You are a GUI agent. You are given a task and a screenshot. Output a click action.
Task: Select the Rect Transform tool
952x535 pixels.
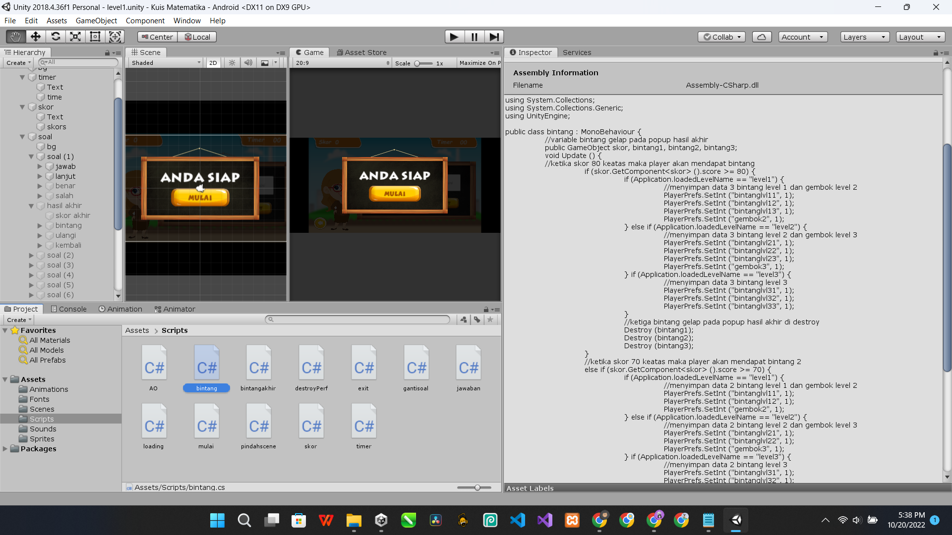(x=95, y=37)
